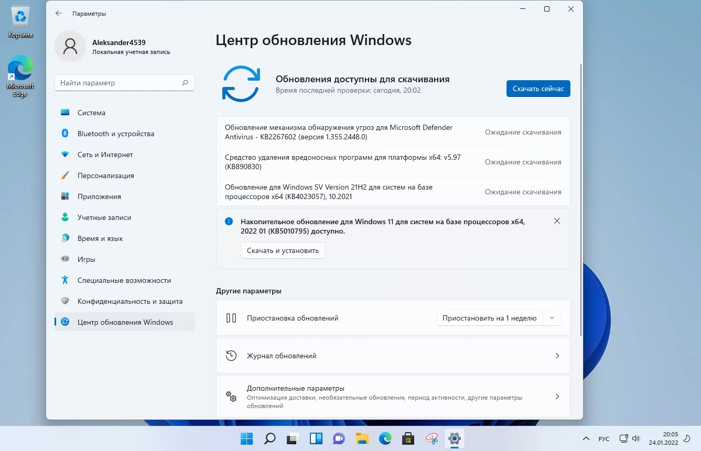Open Microsoft Store from the taskbar

(x=408, y=438)
